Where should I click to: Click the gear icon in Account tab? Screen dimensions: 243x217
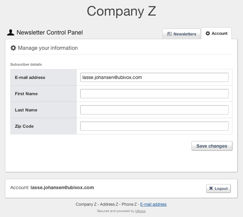pos(208,33)
